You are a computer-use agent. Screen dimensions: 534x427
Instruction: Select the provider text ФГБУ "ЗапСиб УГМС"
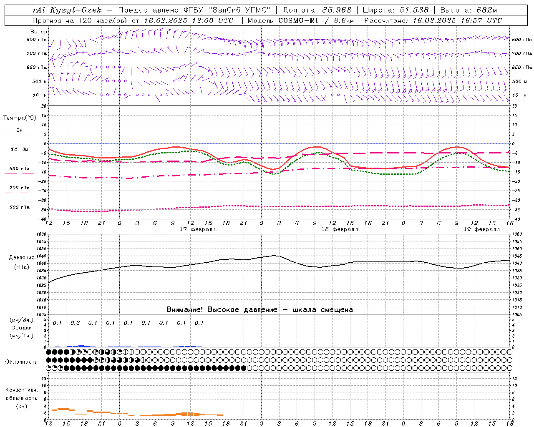coord(227,10)
